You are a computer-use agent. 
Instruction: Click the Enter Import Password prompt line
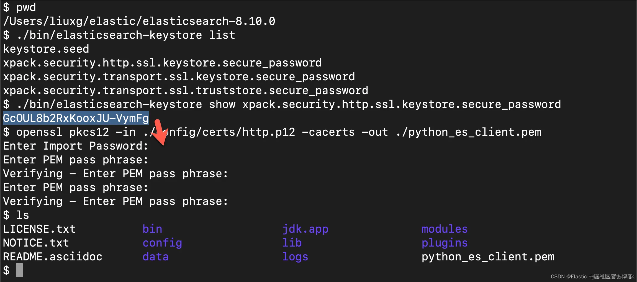coord(76,146)
